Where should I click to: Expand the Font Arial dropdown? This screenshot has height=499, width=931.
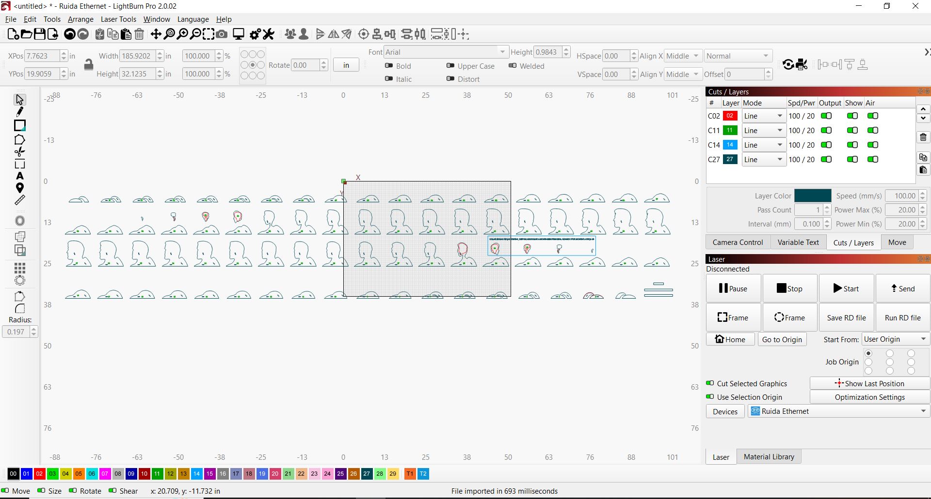click(x=502, y=52)
